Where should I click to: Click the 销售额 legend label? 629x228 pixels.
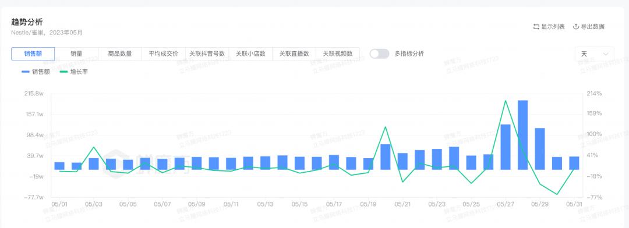(x=41, y=72)
